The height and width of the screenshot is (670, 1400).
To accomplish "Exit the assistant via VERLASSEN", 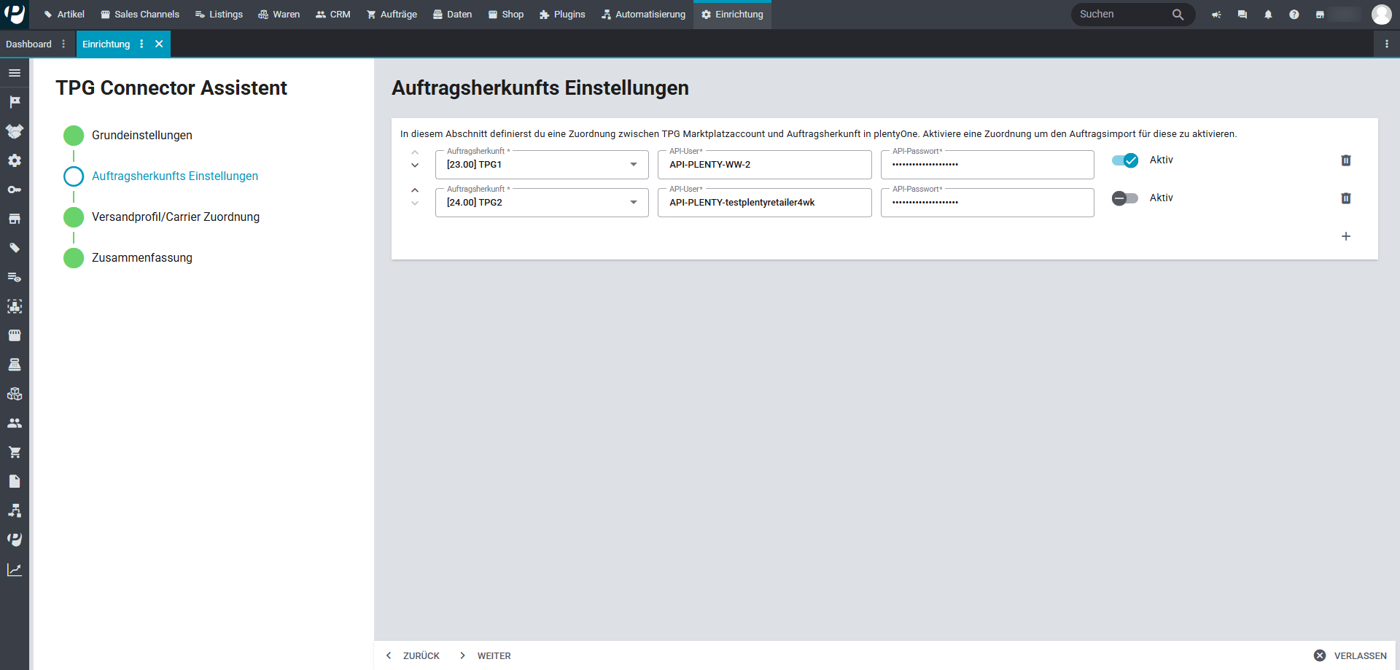I will pyautogui.click(x=1350, y=655).
